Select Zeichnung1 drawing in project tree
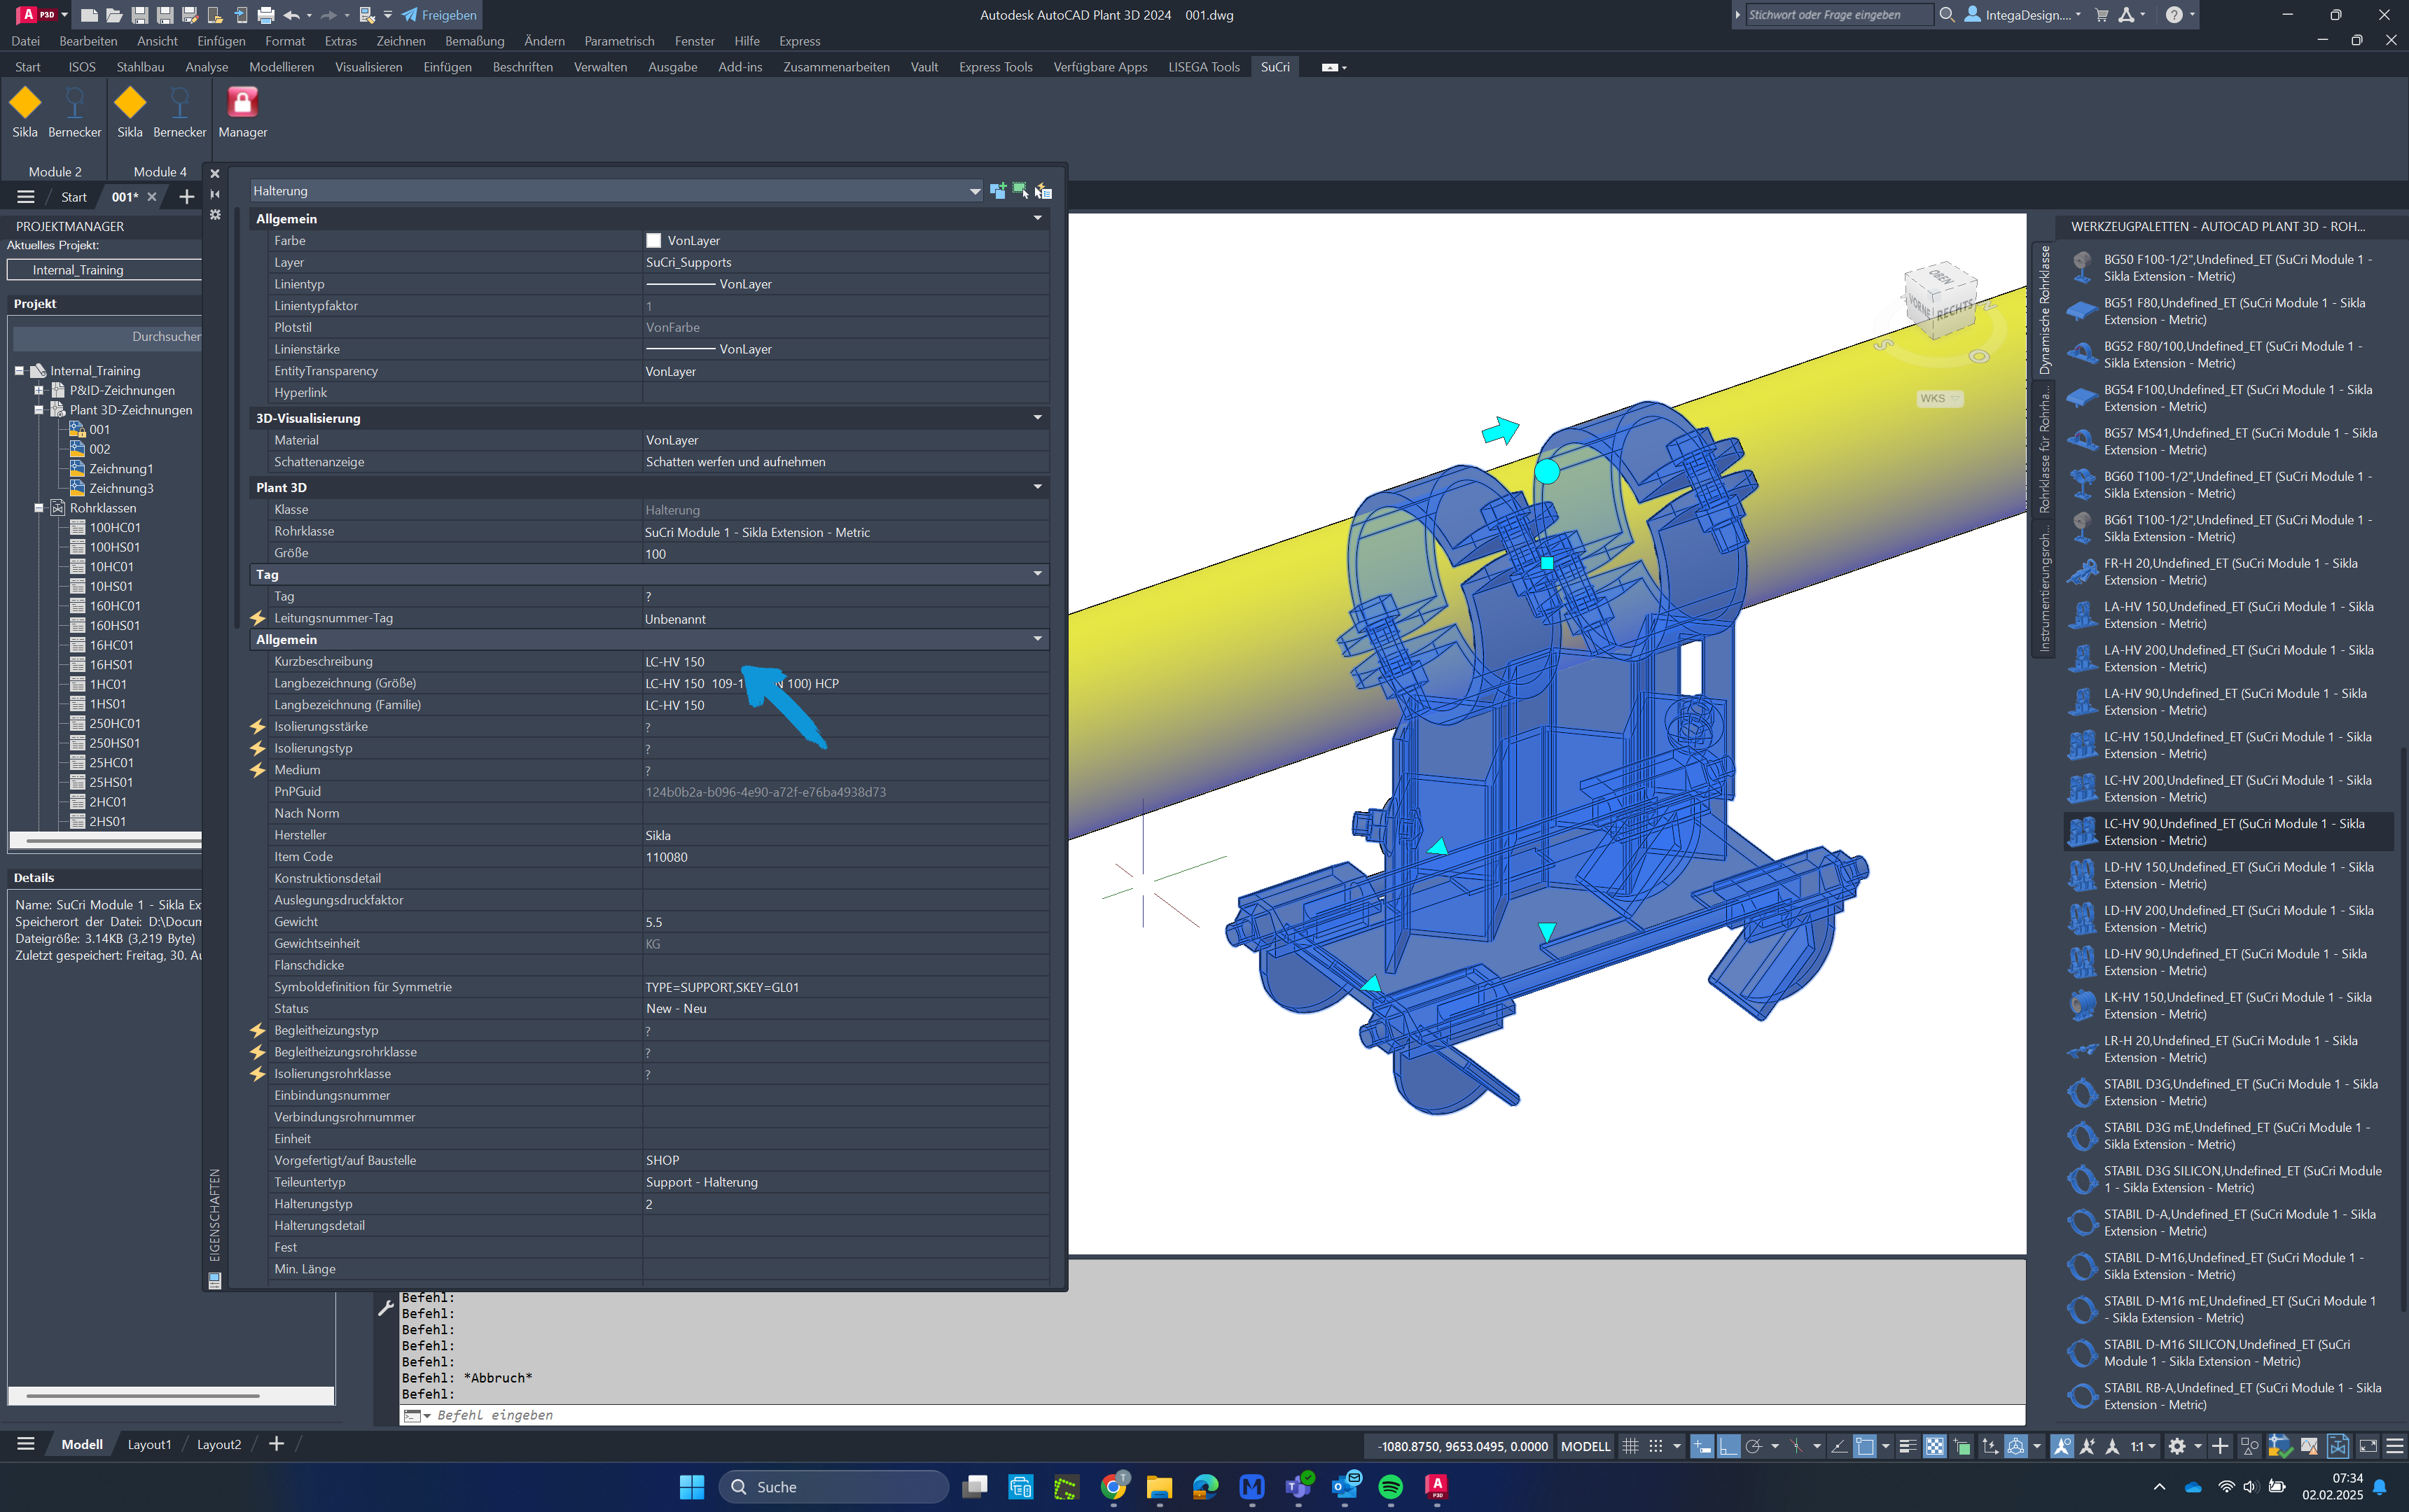Image resolution: width=2409 pixels, height=1512 pixels. point(120,469)
